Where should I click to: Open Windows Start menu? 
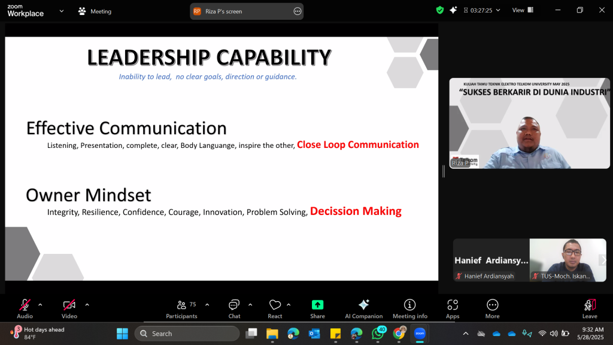click(122, 334)
